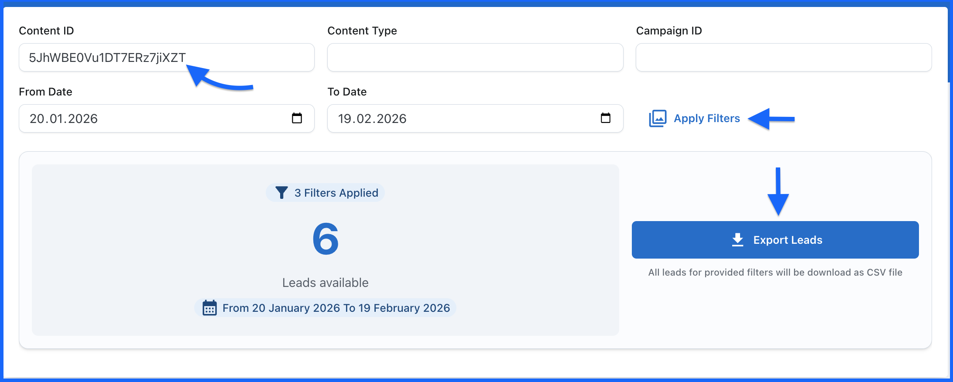Click the calendar icon in the date range badge

209,308
